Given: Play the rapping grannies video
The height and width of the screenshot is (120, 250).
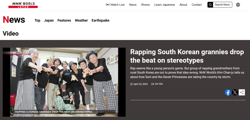Looking at the screenshot, I should (64, 82).
